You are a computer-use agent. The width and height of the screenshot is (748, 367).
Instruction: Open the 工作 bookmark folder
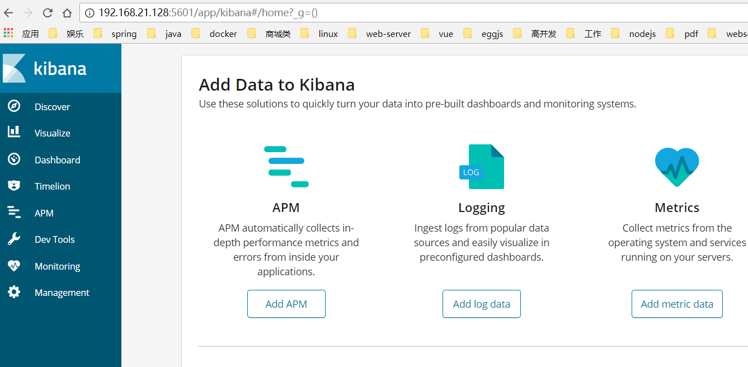tap(584, 34)
